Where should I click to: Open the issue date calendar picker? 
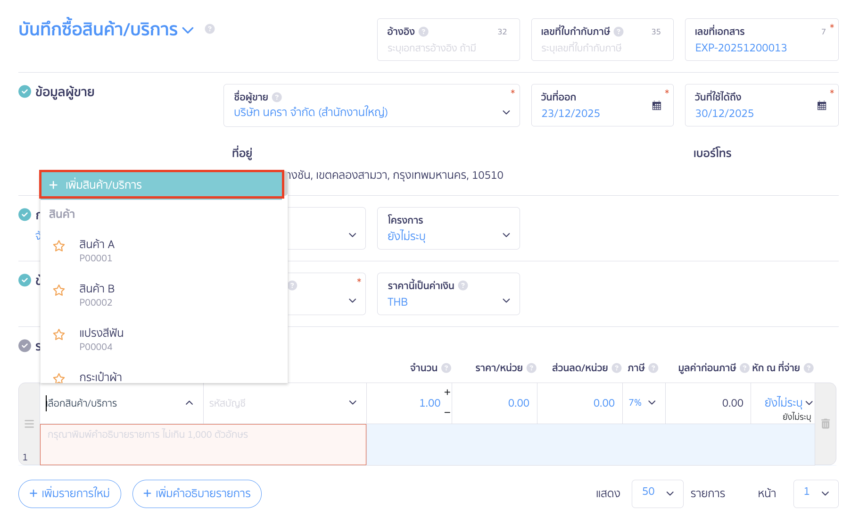(656, 106)
